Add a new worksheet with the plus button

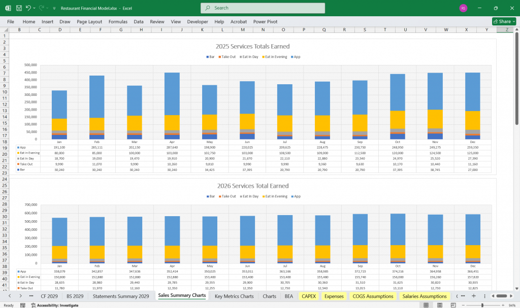tap(474, 295)
